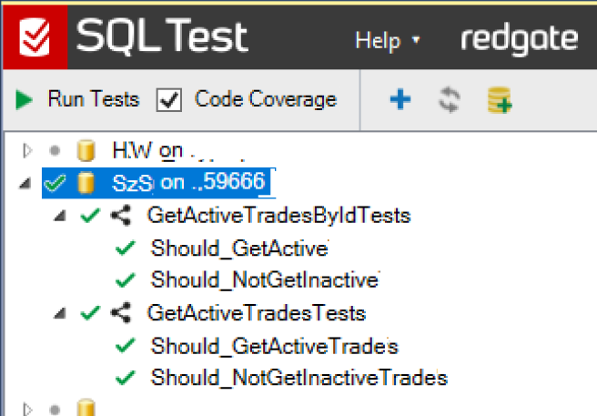Click the GetActiveTradesByIdTests test class icon
This screenshot has height=416, width=597.
tap(118, 216)
